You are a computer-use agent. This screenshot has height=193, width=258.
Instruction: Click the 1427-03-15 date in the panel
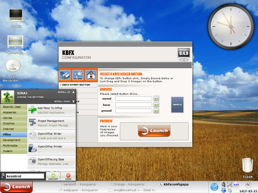coord(248,191)
